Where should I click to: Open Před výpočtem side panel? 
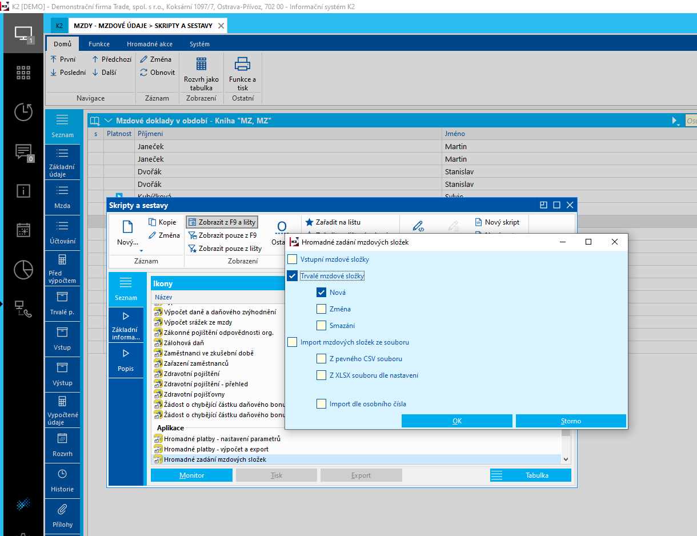[62, 268]
